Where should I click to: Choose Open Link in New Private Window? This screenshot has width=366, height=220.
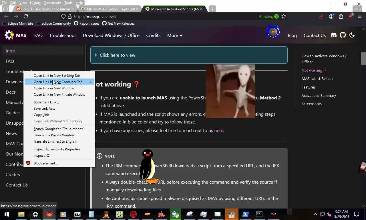[59, 95]
